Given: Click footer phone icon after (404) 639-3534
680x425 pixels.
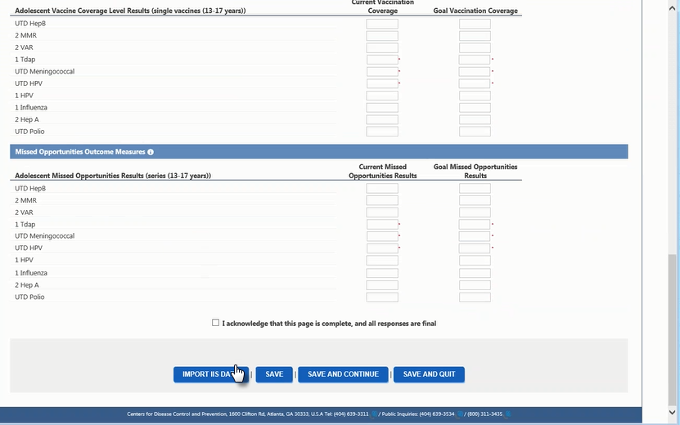Looking at the screenshot, I should 460,414.
